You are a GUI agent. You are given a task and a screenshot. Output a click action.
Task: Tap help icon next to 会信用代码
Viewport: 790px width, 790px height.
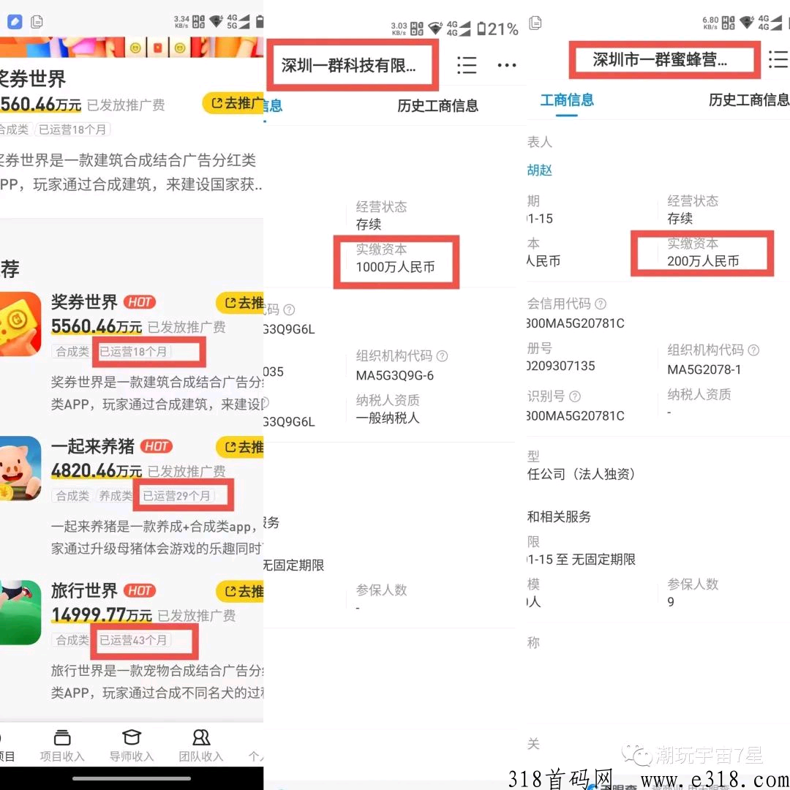pos(601,304)
